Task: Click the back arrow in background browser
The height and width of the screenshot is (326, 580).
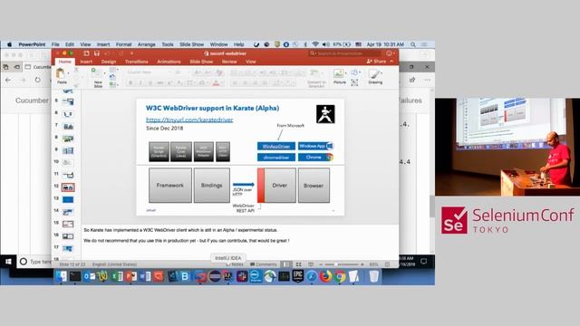Action: (x=8, y=80)
